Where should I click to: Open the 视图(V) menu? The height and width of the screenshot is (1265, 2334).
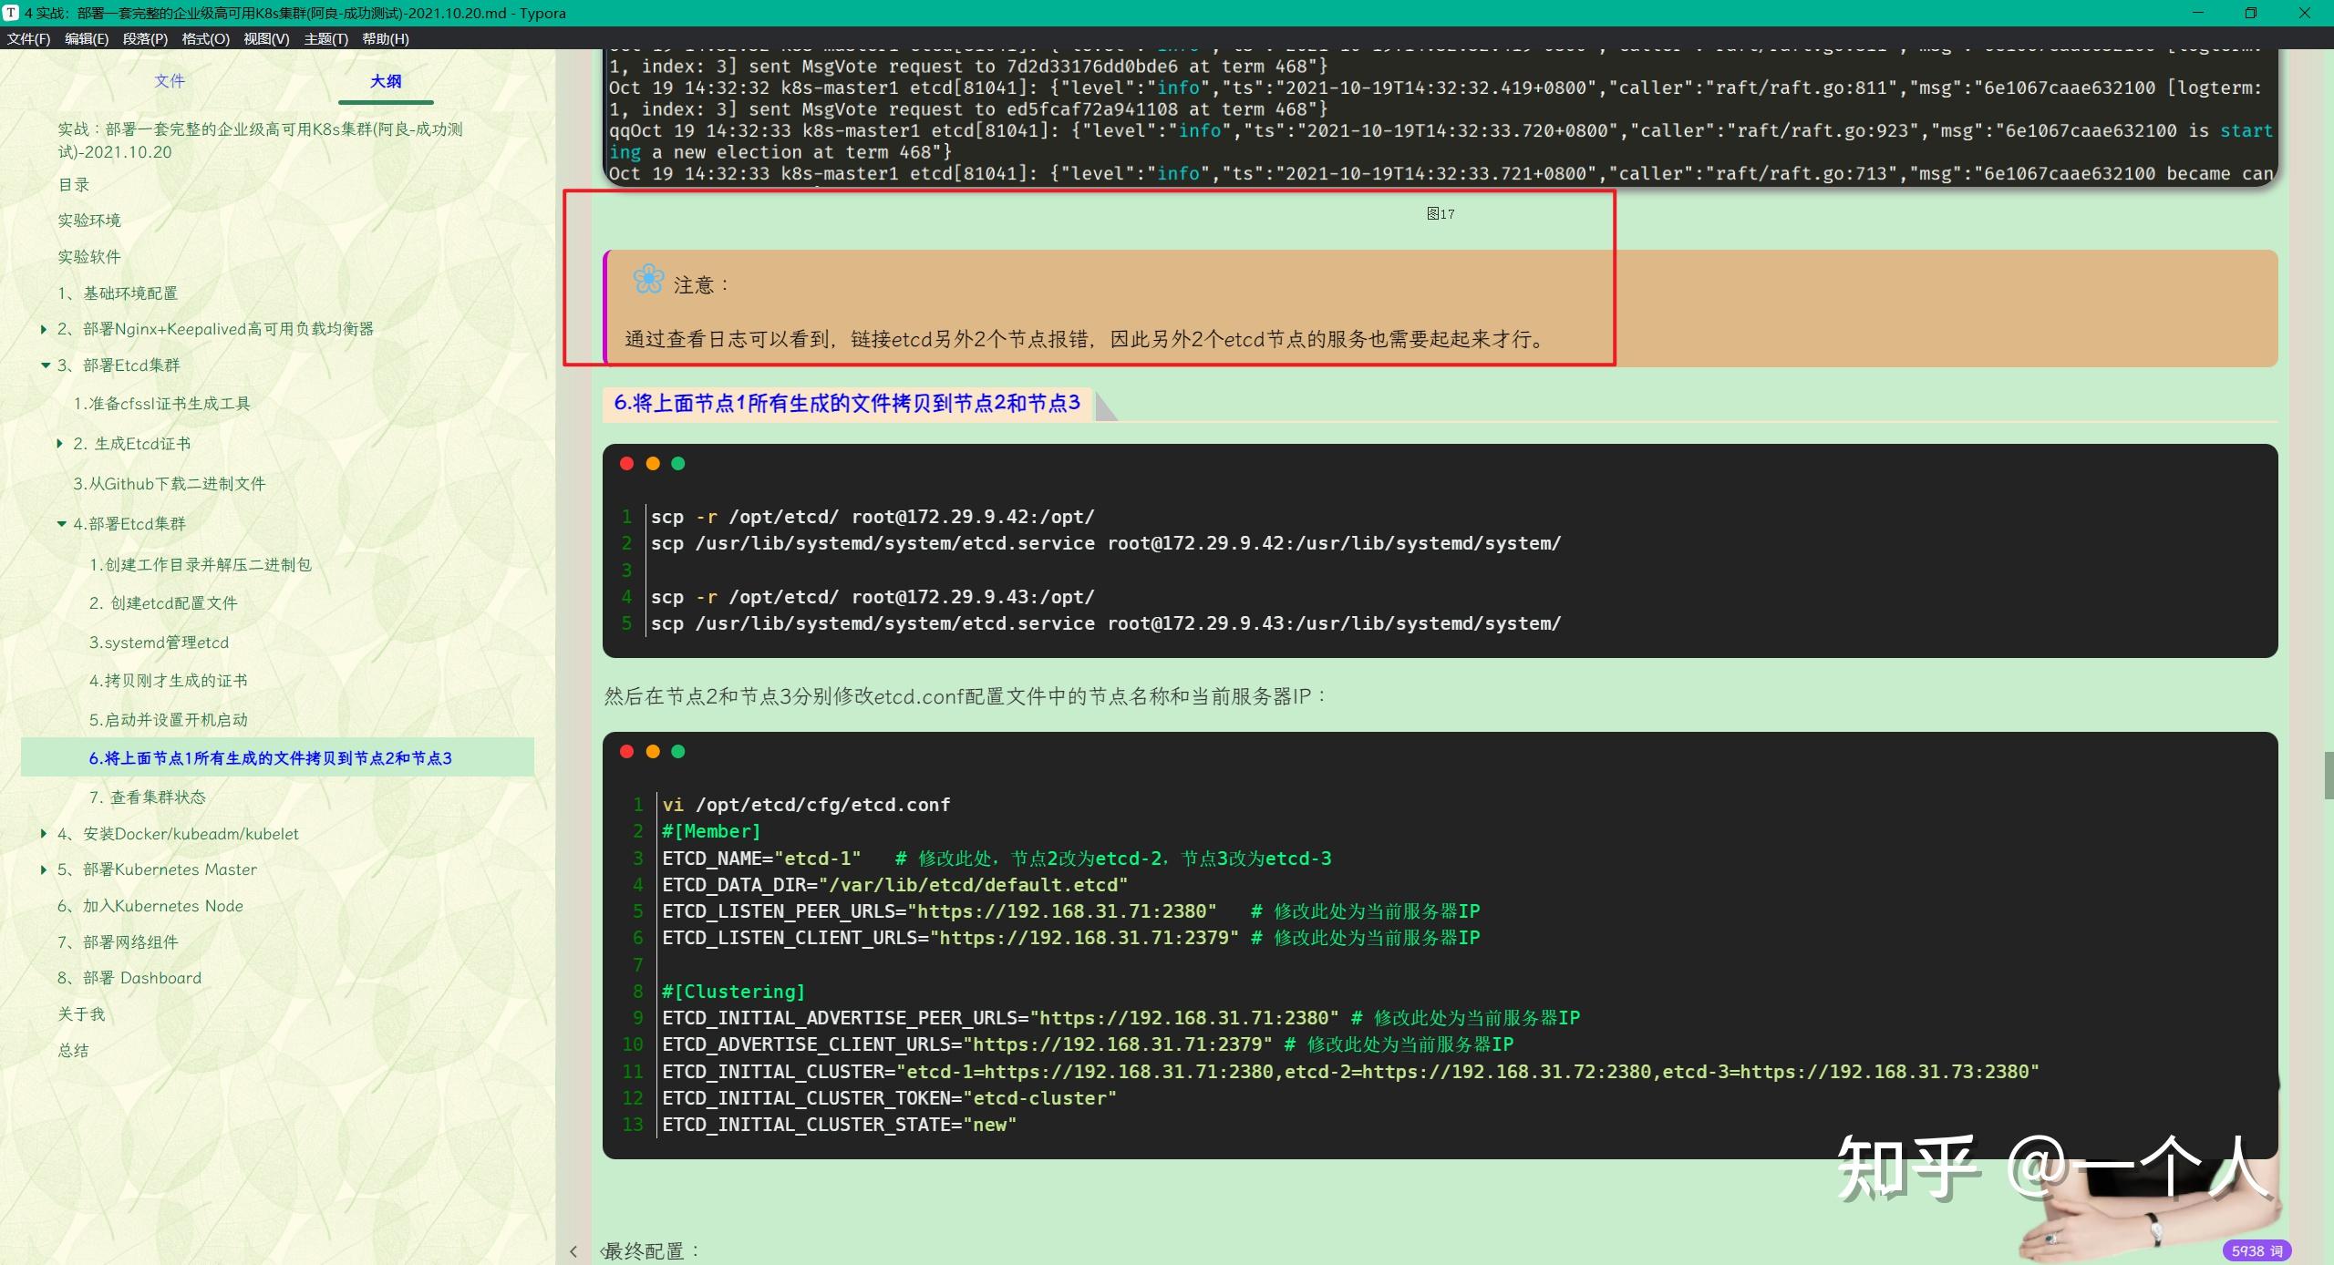coord(265,38)
